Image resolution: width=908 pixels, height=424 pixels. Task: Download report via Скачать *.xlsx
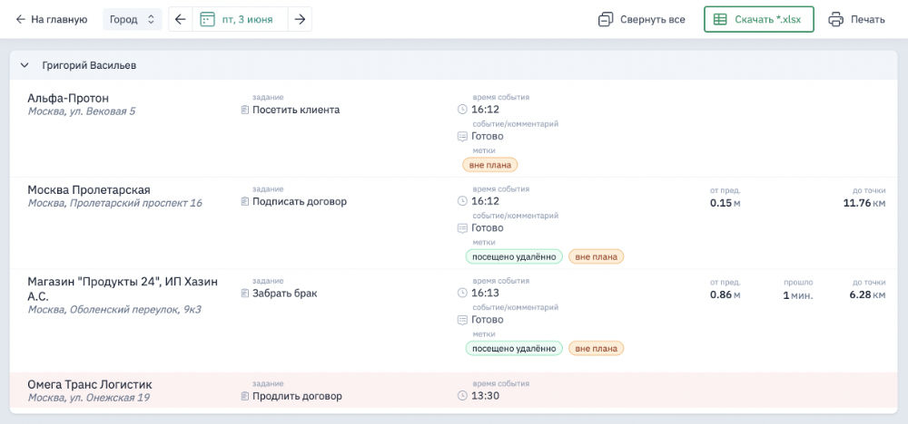coord(758,19)
